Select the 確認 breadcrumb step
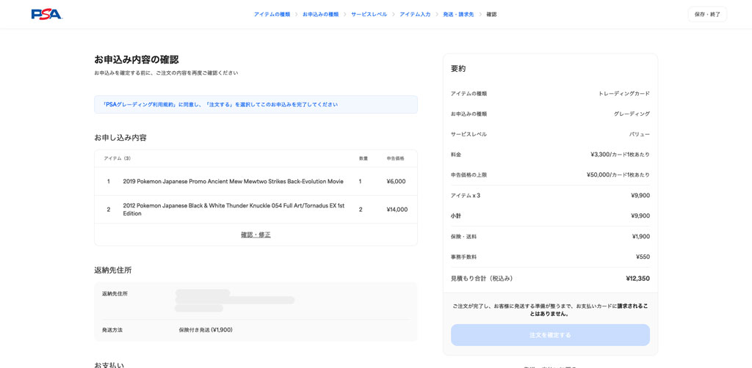Viewport: 752px width, 368px height. pyautogui.click(x=491, y=15)
